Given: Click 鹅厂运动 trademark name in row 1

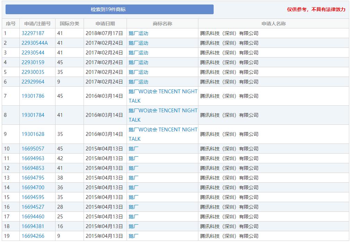Looking at the screenshot, I should (138, 33).
